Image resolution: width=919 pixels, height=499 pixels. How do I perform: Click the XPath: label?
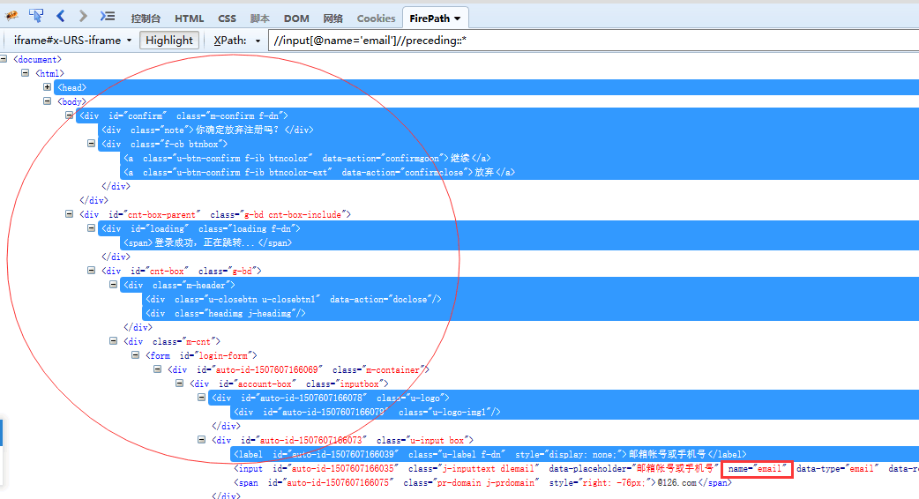pyautogui.click(x=229, y=41)
